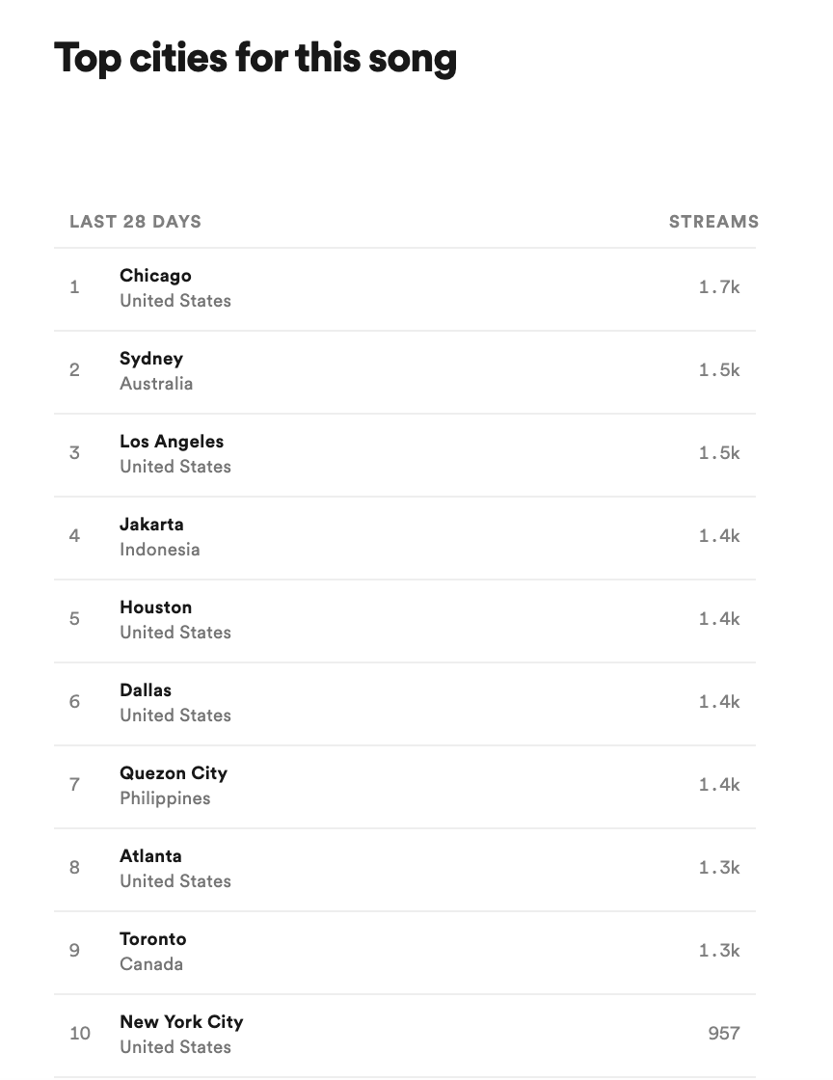
Task: Click the rank number 10
Action: [80, 1034]
